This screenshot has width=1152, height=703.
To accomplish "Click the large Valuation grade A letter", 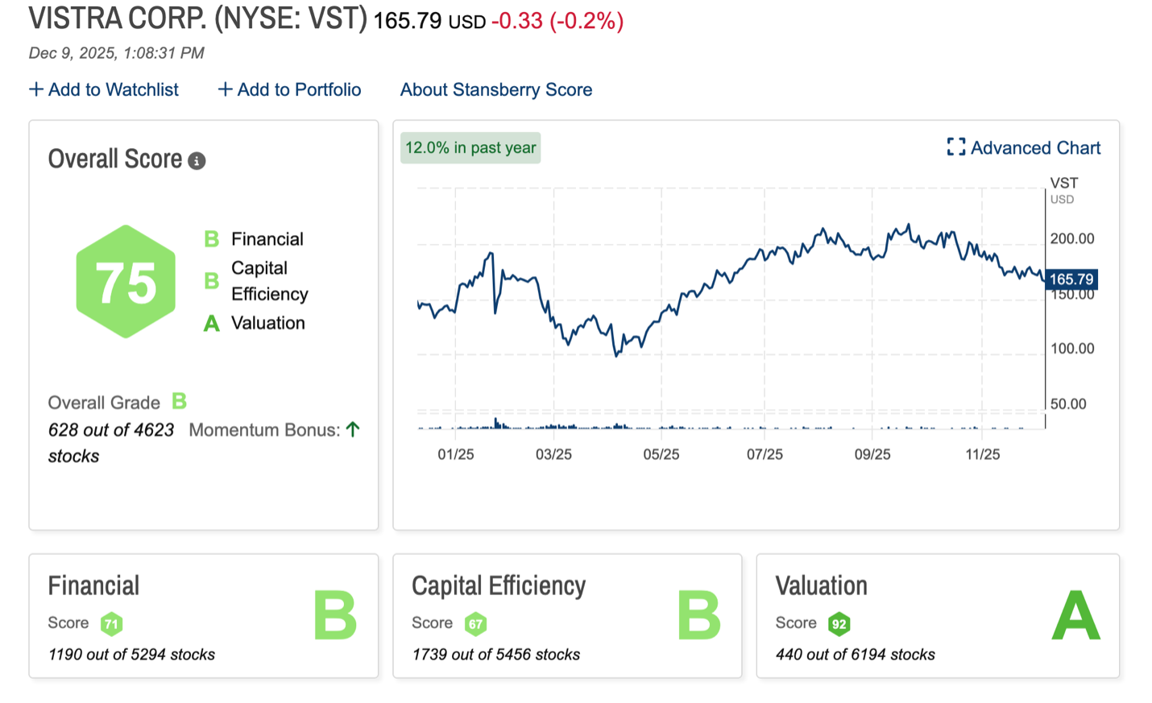I will 1075,616.
